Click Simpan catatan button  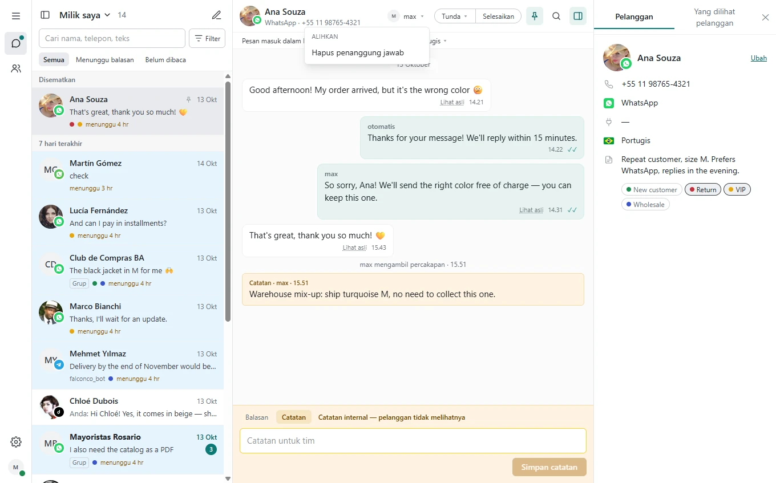pyautogui.click(x=549, y=467)
